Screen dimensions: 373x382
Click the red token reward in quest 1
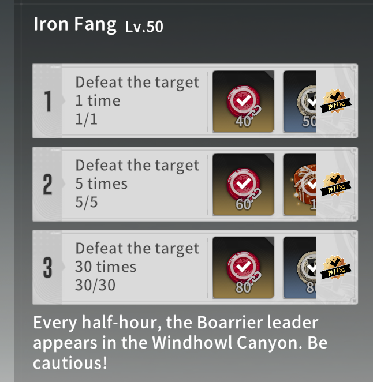point(243,102)
